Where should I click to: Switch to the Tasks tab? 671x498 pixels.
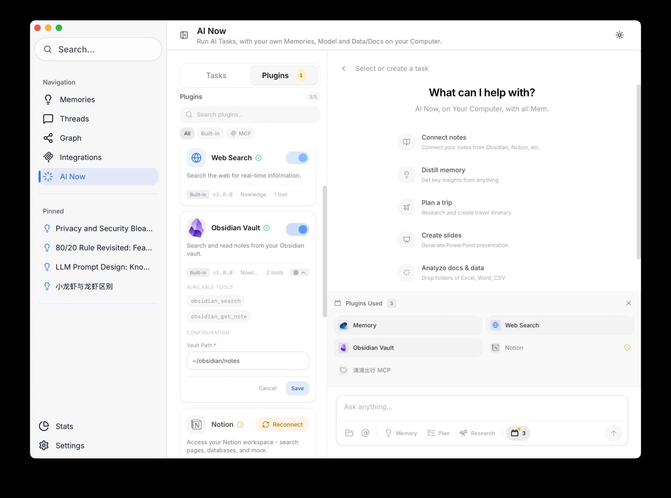tap(216, 76)
